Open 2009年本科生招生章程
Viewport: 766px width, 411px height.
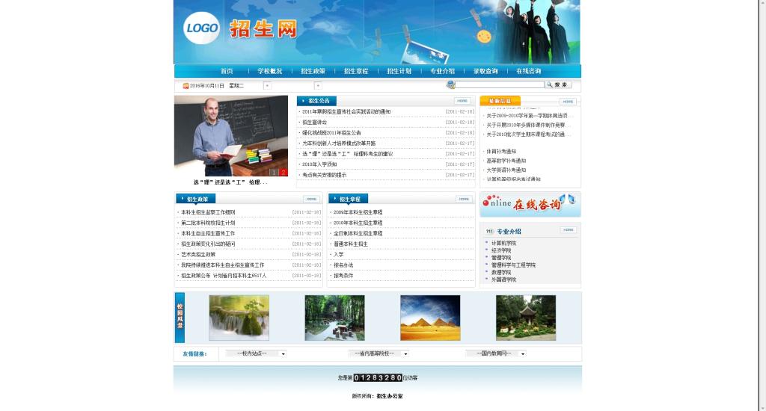click(358, 212)
